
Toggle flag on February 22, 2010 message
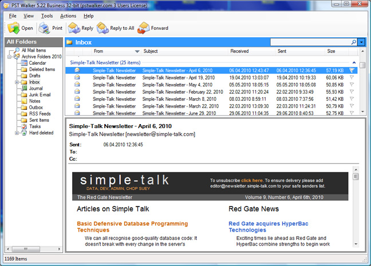352,92
